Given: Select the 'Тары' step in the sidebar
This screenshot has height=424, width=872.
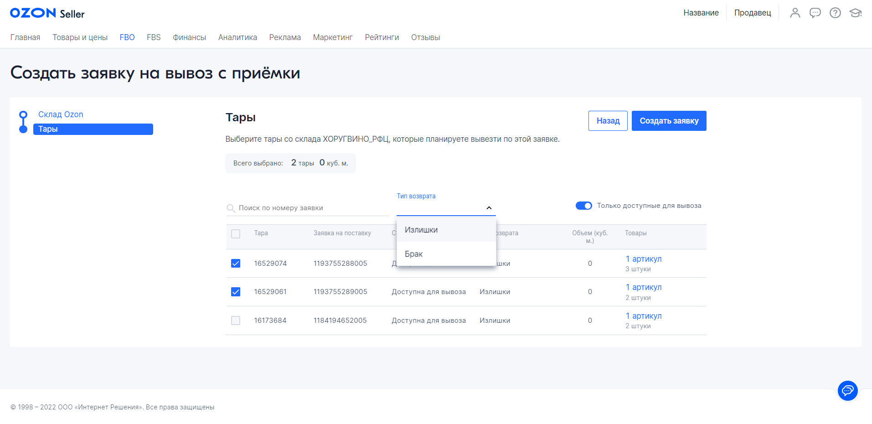Looking at the screenshot, I should (93, 129).
